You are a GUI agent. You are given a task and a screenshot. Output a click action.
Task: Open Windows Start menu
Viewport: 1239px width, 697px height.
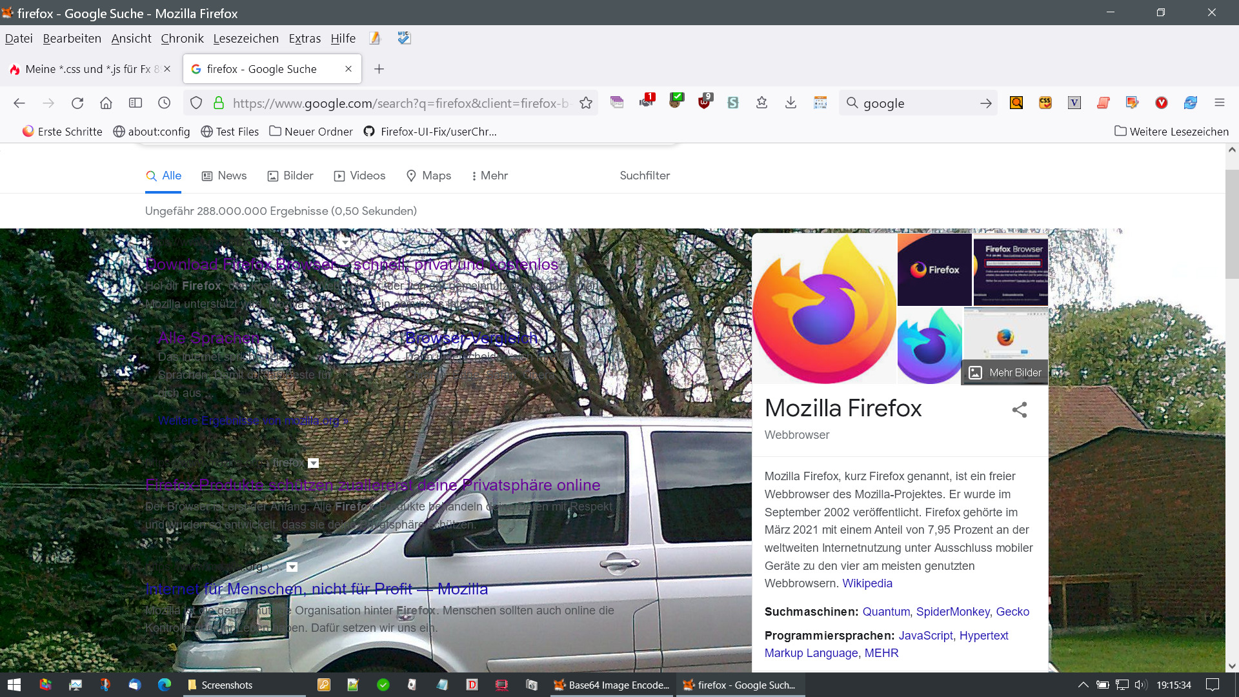coord(14,685)
